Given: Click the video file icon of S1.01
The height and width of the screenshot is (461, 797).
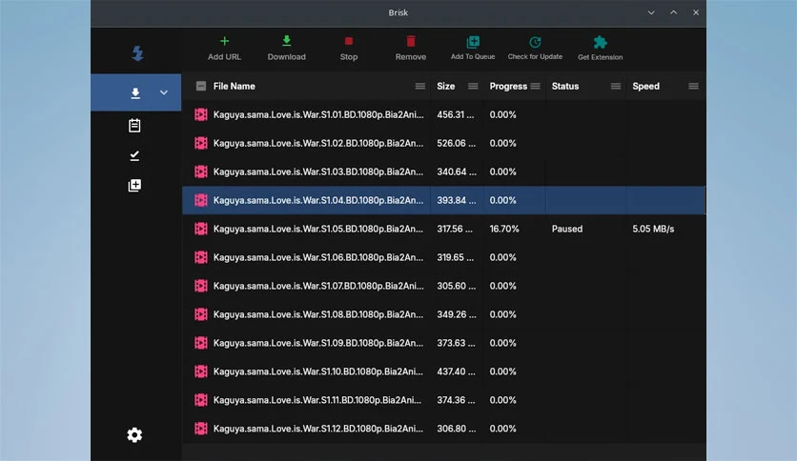Looking at the screenshot, I should click(201, 114).
